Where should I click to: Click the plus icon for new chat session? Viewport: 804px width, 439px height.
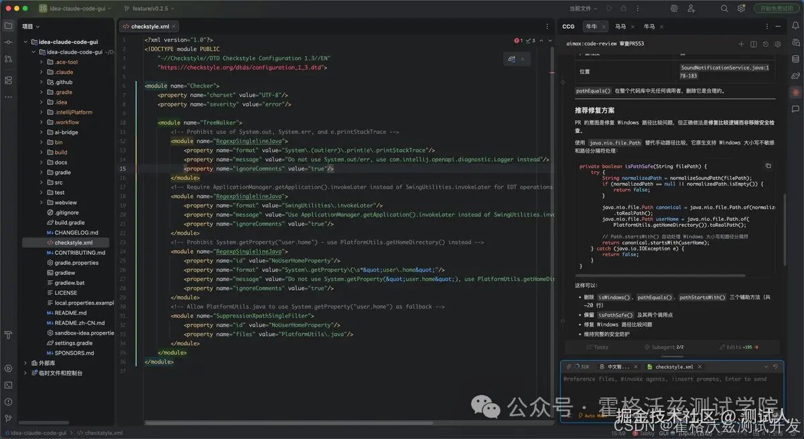(742, 44)
